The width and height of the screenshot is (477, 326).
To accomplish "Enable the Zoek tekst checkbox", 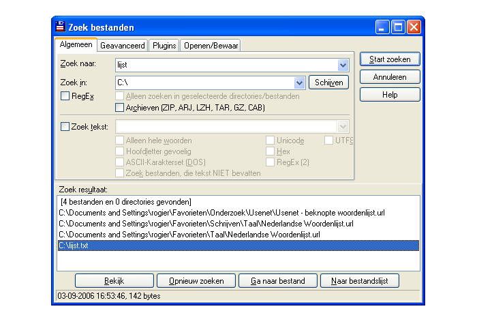I will coord(65,127).
